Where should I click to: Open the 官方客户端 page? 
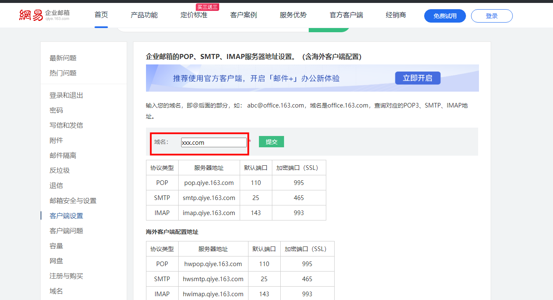pos(346,14)
